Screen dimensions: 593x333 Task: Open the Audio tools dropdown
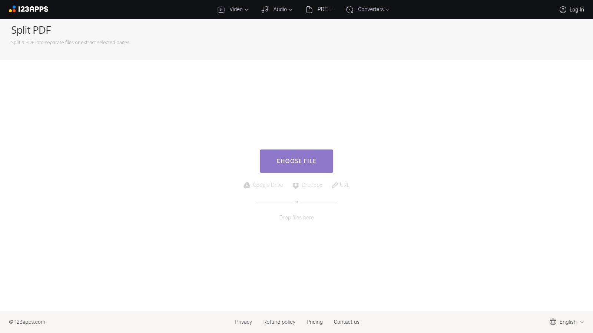pyautogui.click(x=281, y=9)
